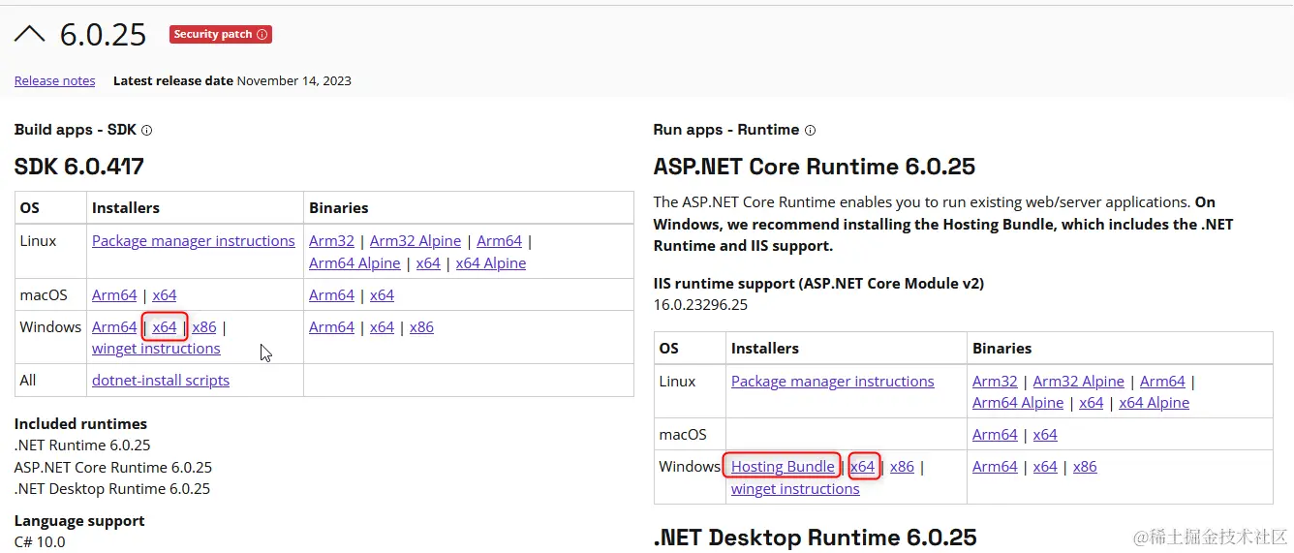The height and width of the screenshot is (553, 1294).
Task: Download SDK Linux Arm64 Alpine binary
Action: 354,263
